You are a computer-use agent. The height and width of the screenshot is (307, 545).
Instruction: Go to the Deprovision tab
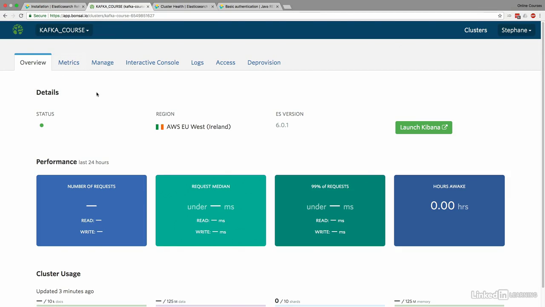pos(264,62)
